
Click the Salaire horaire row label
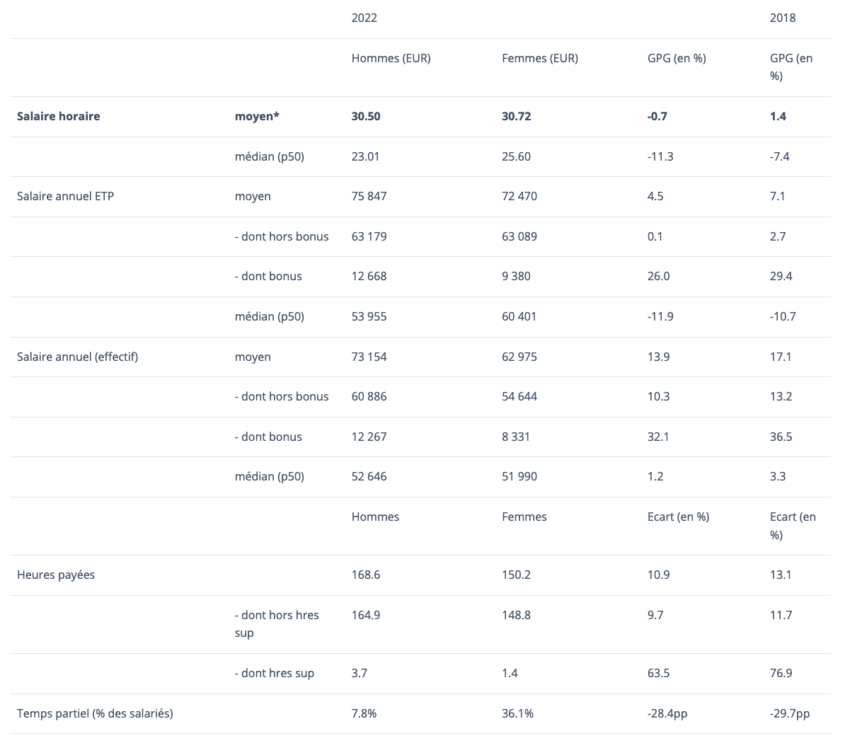[x=58, y=116]
